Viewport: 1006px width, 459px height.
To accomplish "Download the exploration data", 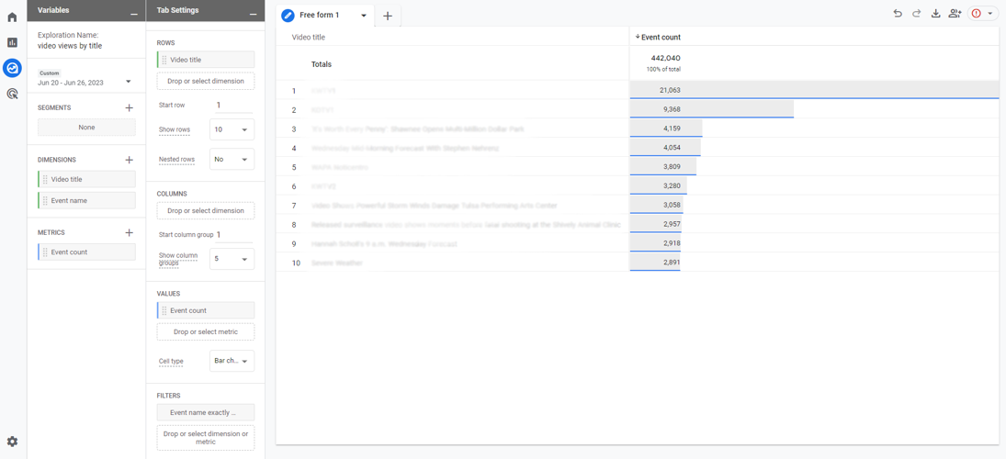I will pyautogui.click(x=935, y=14).
